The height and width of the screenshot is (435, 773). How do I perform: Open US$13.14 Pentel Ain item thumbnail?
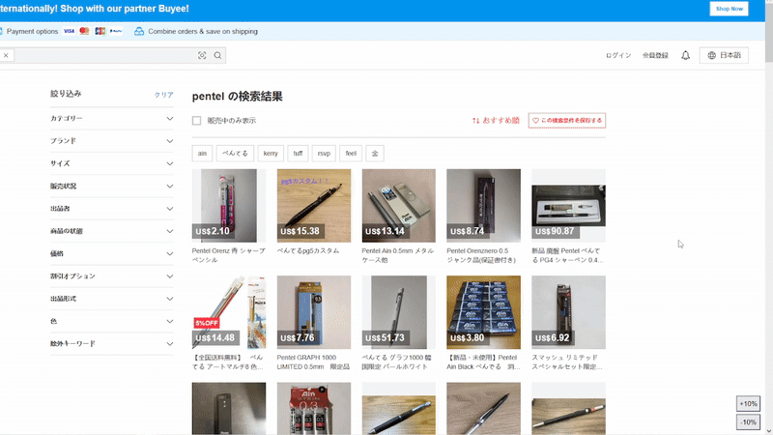click(399, 206)
